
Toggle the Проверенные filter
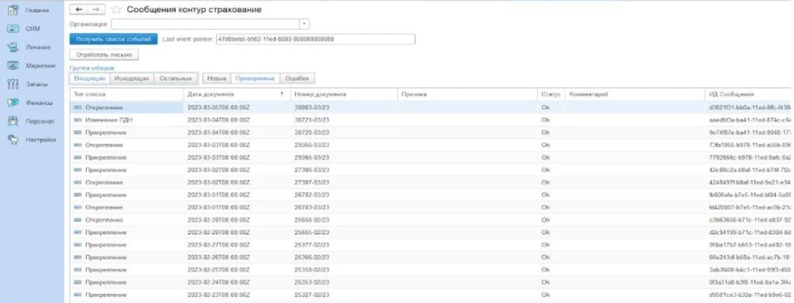point(255,78)
